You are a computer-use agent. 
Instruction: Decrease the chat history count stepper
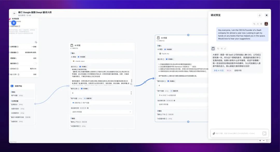pos(131,94)
